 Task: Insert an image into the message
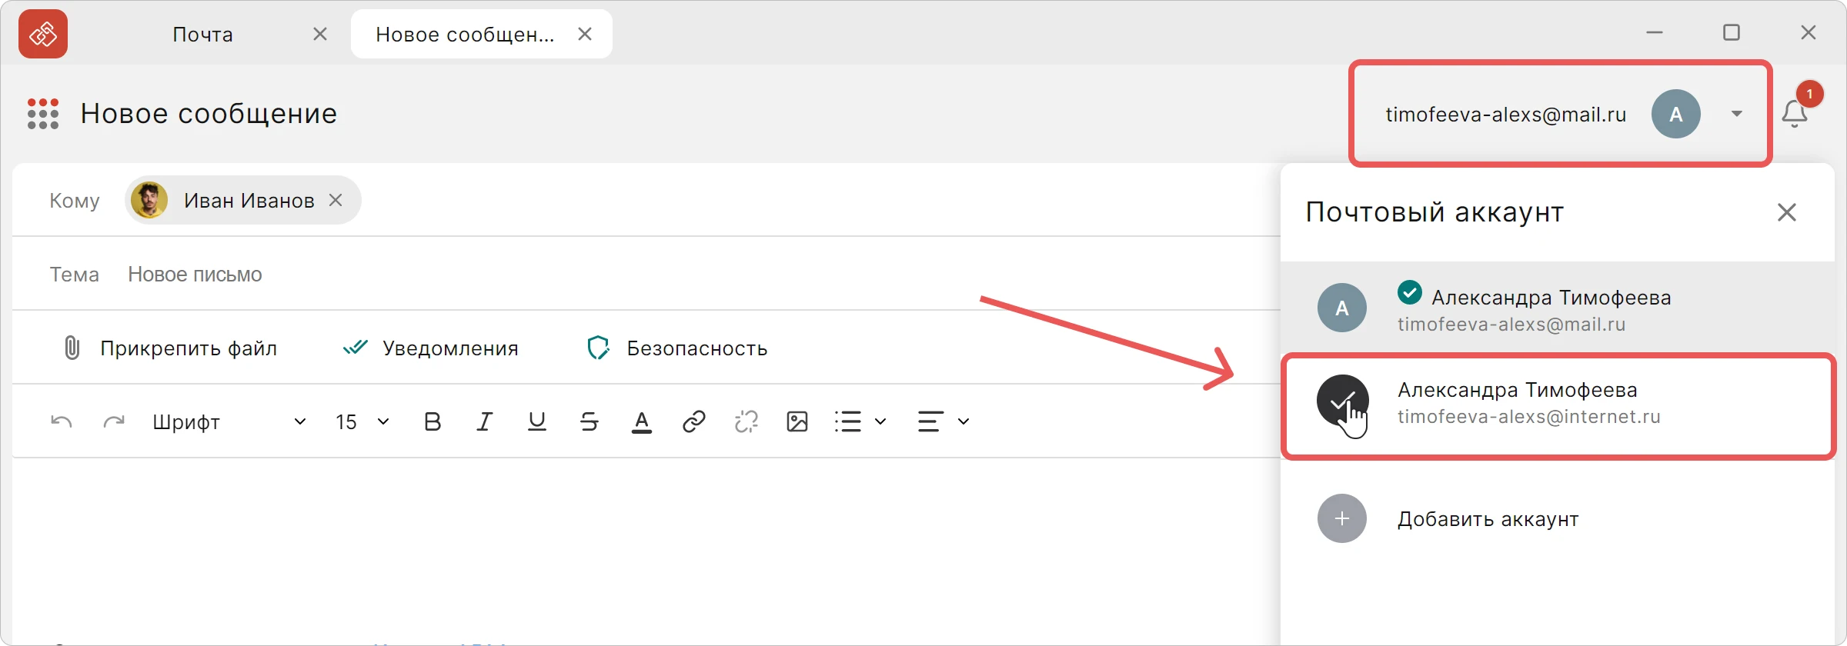coord(797,421)
